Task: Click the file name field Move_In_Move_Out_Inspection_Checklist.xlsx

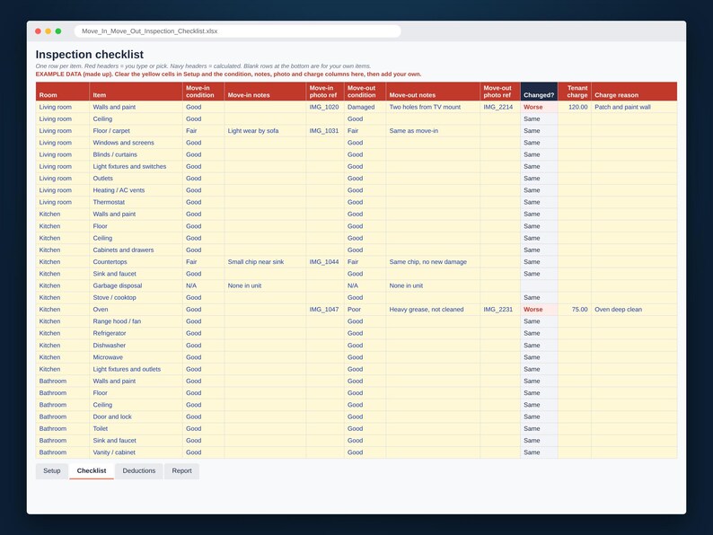Action: pos(237,31)
